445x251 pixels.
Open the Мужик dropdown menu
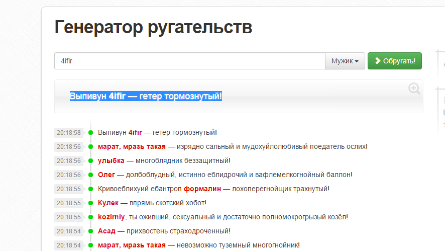pos(345,61)
